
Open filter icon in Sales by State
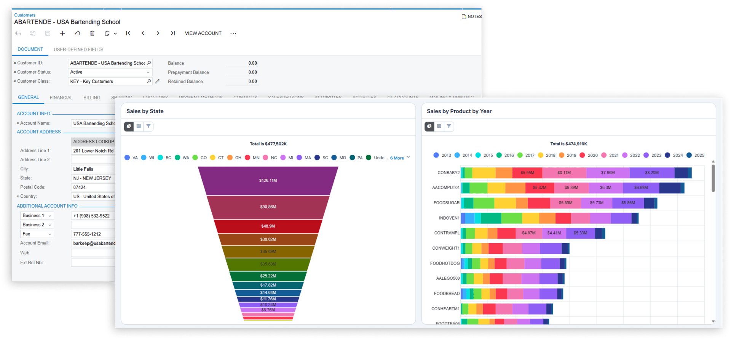pos(148,126)
